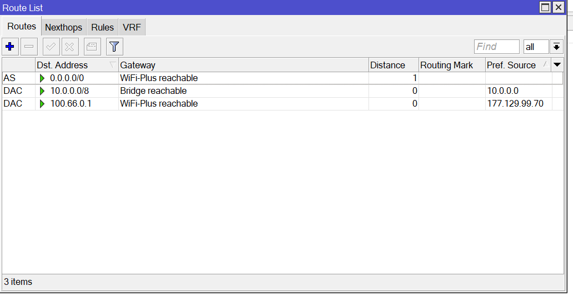The image size is (573, 296).
Task: Click the Distance column header
Action: click(393, 65)
